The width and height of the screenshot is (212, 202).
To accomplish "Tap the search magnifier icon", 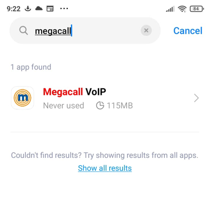I will point(23,31).
